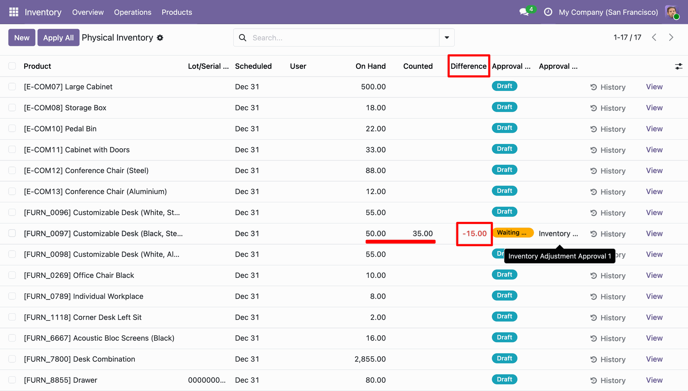Click the -15.00 difference value
688x391 pixels.
(474, 233)
